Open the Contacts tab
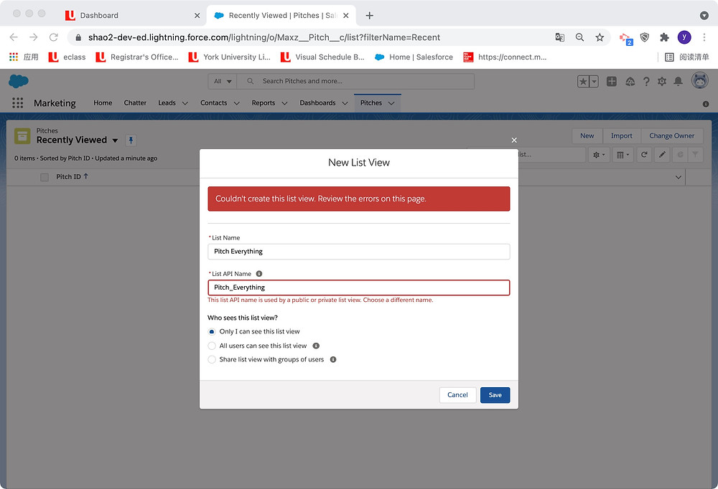Screen dimensions: 718x489 pyautogui.click(x=213, y=103)
